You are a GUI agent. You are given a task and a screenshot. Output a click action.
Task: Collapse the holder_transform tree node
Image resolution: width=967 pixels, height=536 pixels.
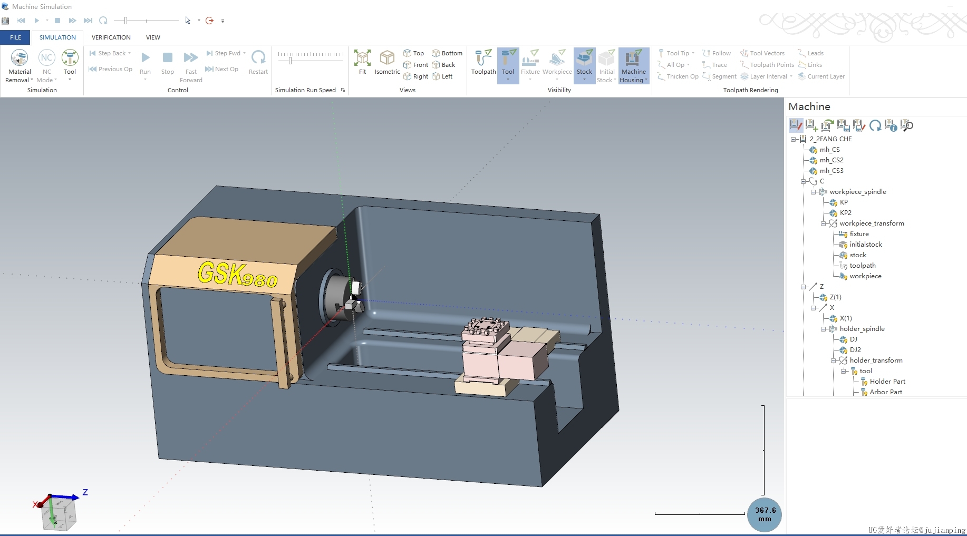pyautogui.click(x=834, y=360)
